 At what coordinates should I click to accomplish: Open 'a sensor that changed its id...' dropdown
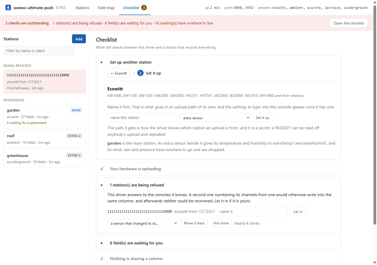[143, 223]
